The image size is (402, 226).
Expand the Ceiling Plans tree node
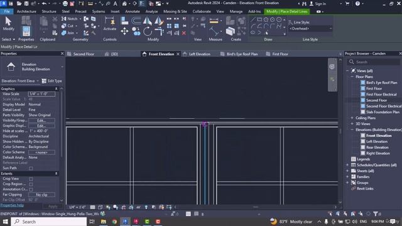352,118
